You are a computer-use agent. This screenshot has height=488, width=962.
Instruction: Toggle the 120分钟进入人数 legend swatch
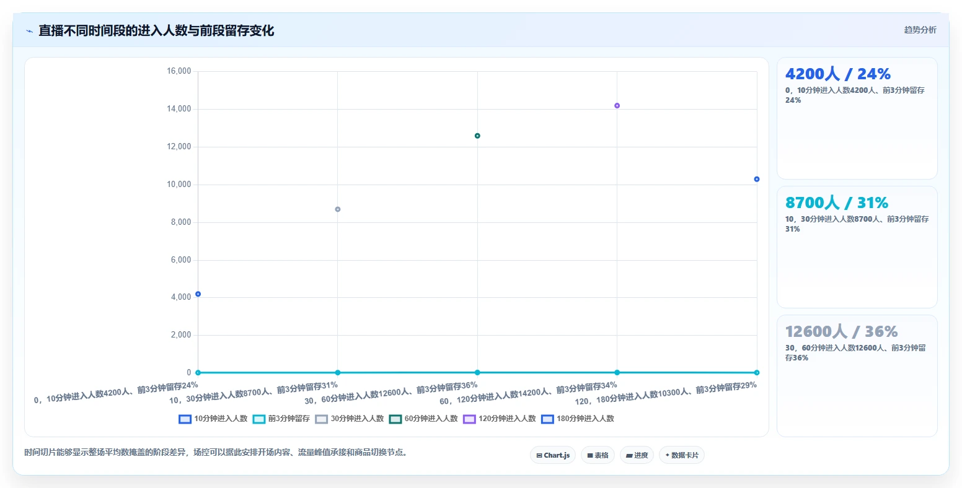[x=469, y=419]
